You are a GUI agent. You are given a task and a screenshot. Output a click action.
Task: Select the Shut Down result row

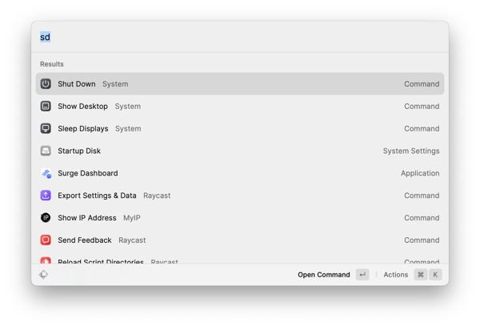[x=240, y=83]
